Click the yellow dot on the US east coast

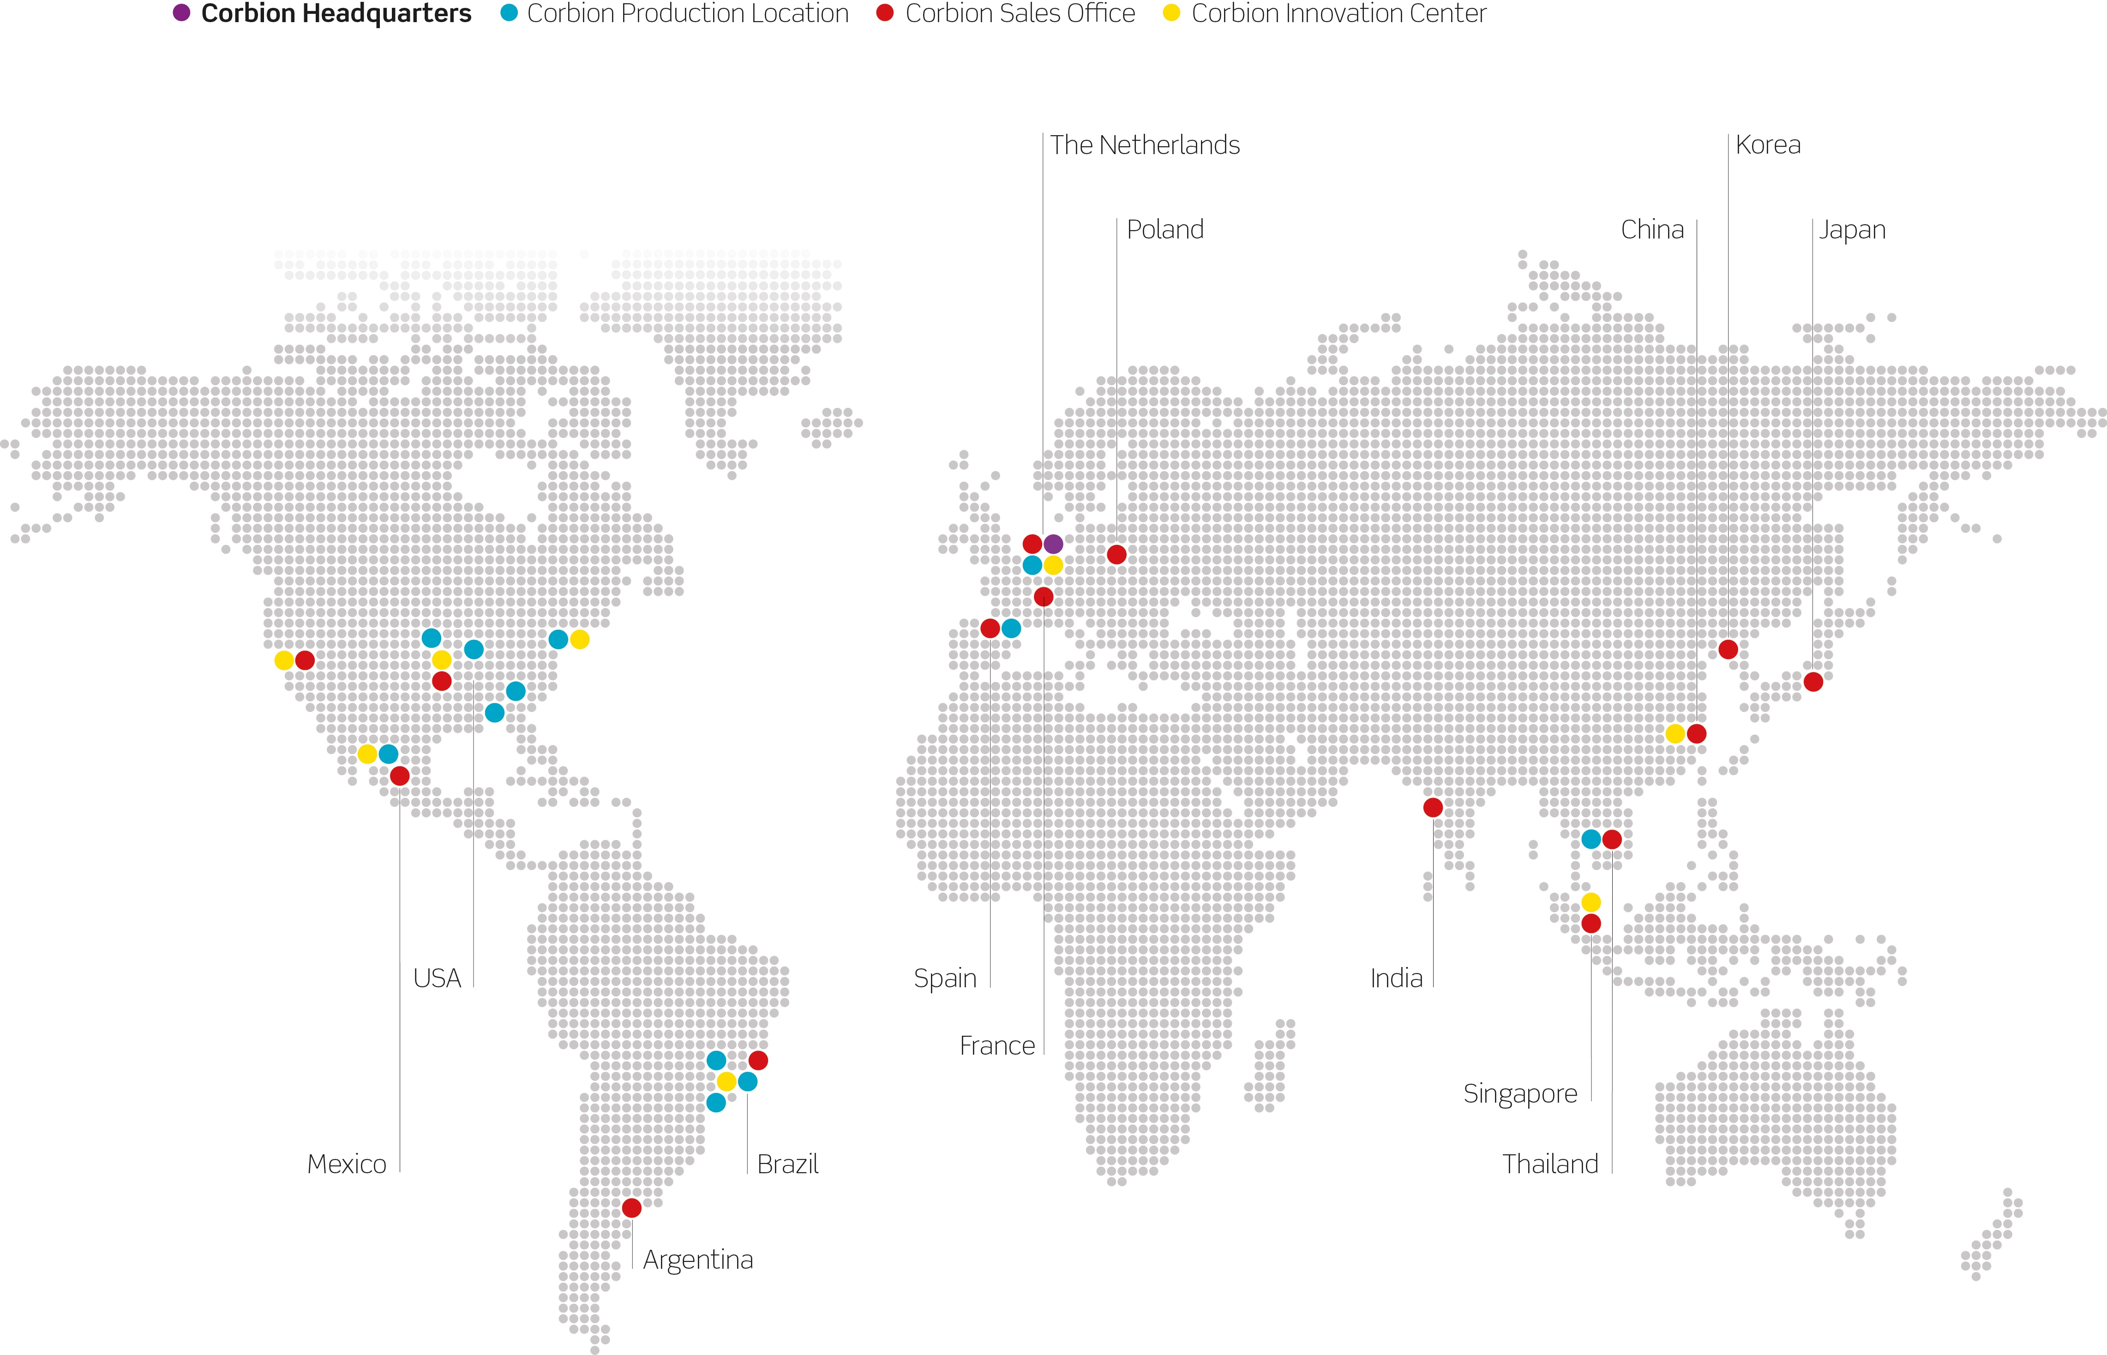point(579,639)
